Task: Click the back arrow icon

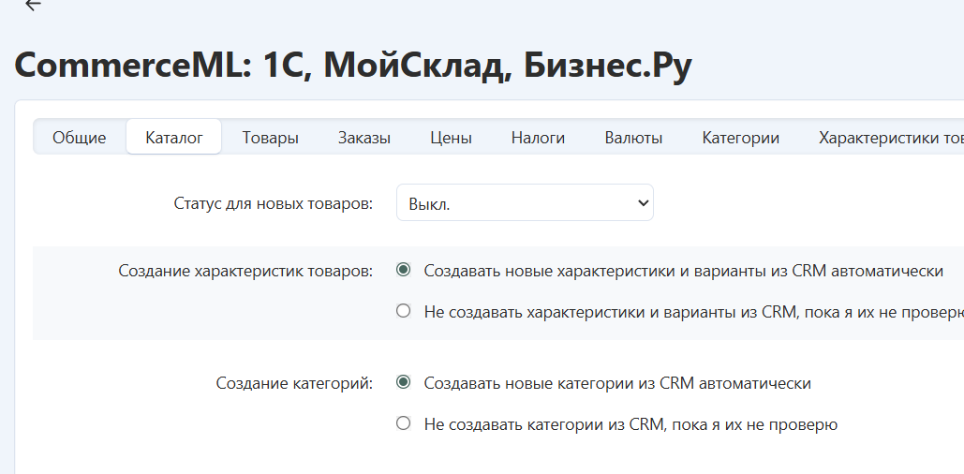Action: pyautogui.click(x=34, y=5)
